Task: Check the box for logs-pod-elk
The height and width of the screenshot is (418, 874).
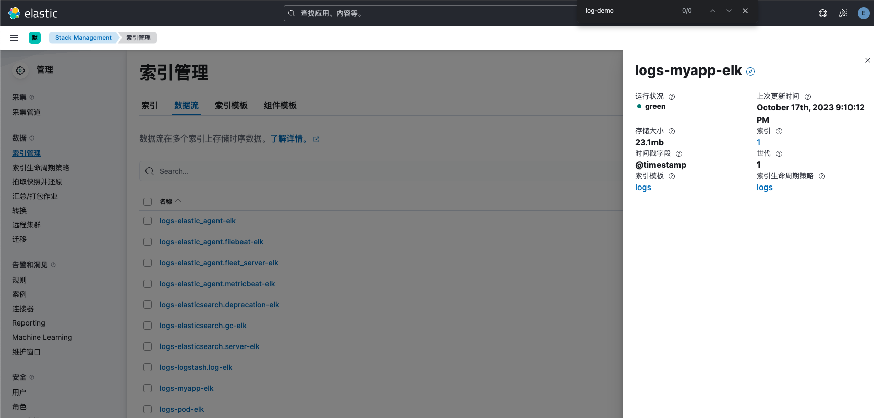Action: [x=148, y=409]
